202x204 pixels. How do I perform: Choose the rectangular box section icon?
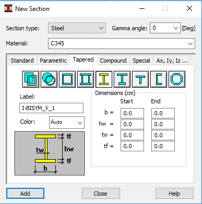click(67, 79)
